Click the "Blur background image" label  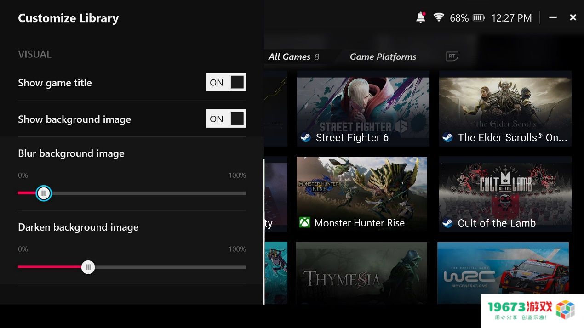tap(71, 153)
